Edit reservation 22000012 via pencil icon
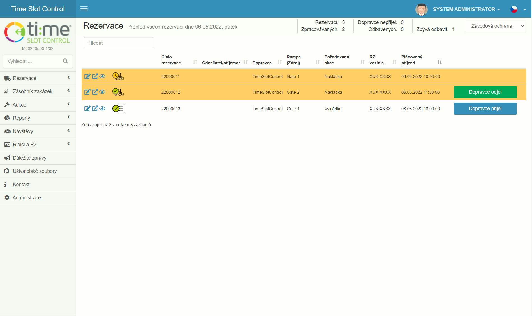 point(87,92)
